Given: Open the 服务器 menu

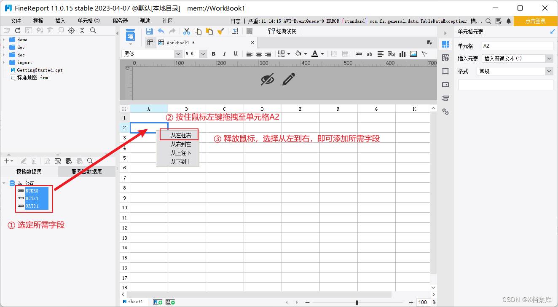Looking at the screenshot, I should pyautogui.click(x=120, y=21).
